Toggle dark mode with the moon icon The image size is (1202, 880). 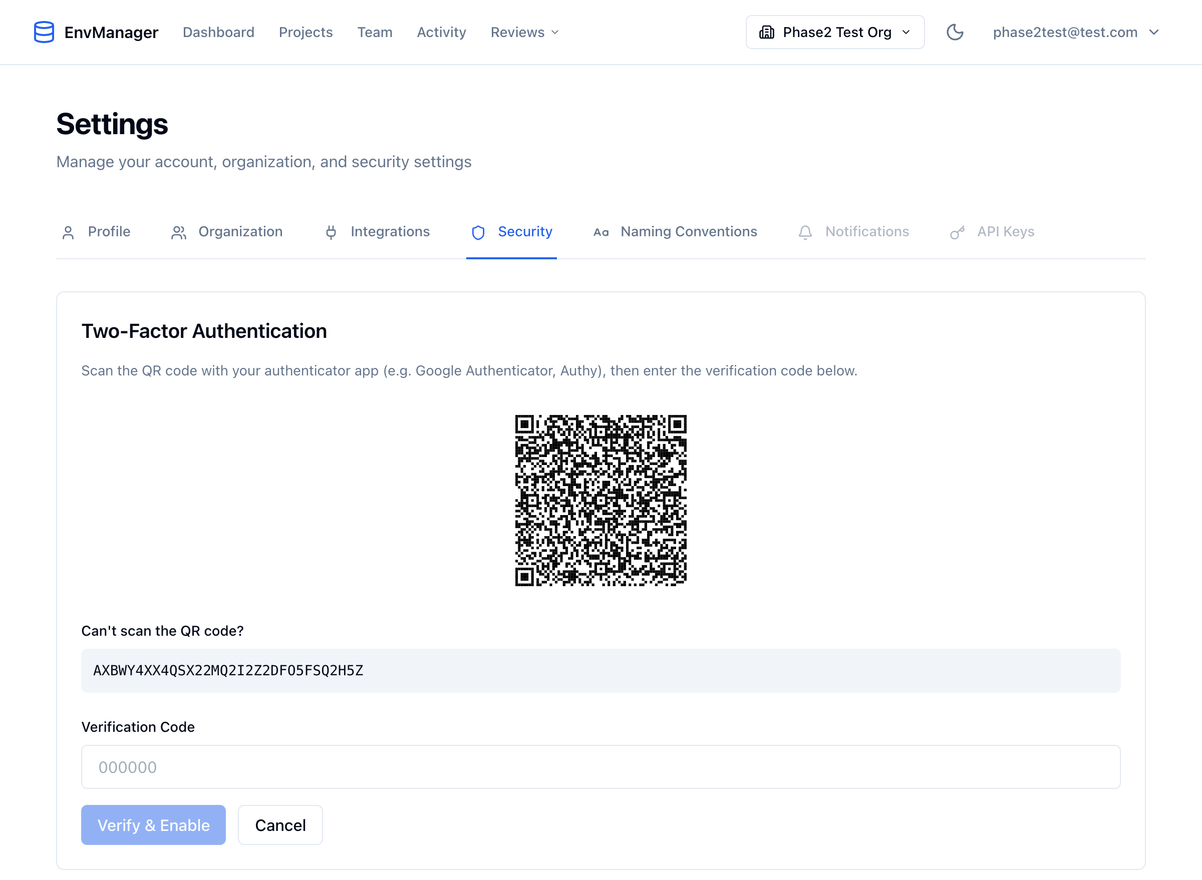(955, 32)
